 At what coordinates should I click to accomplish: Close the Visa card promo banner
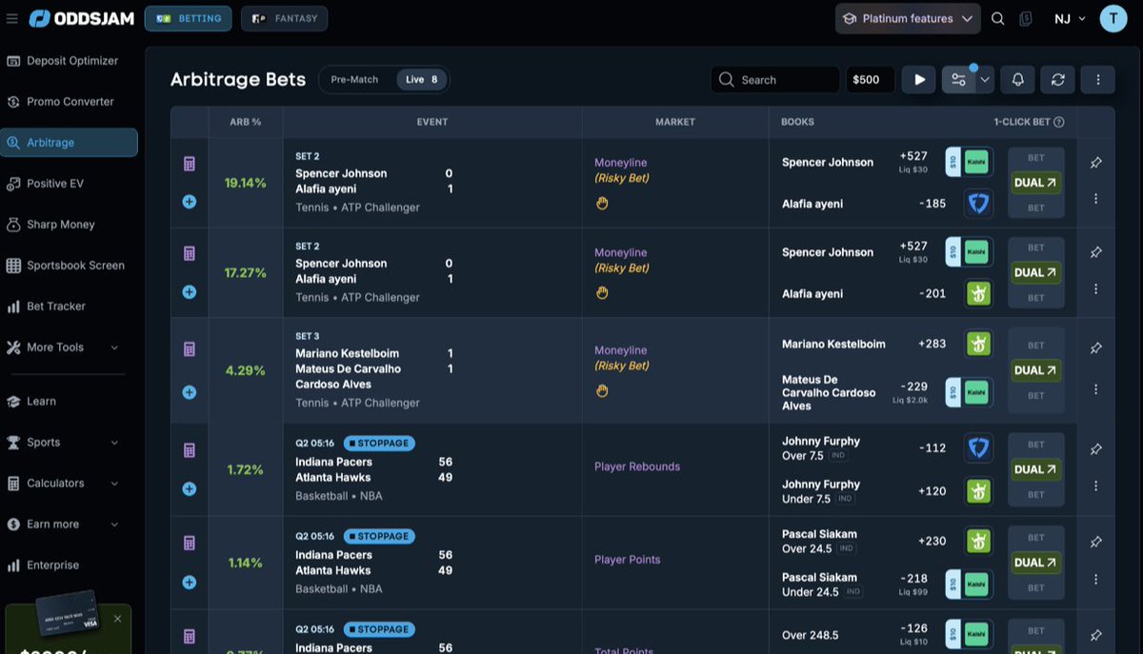click(x=118, y=619)
